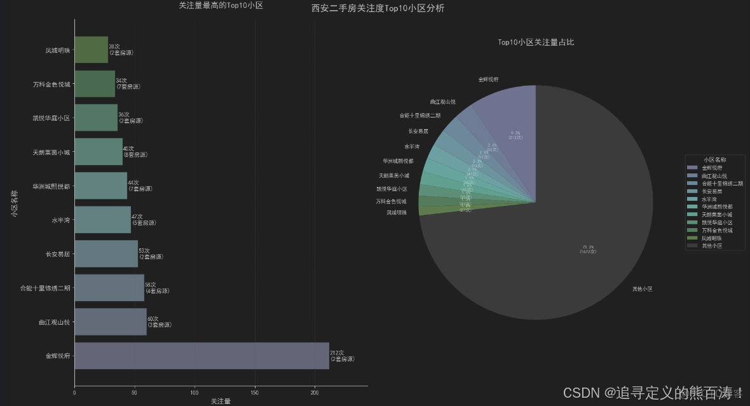Click the 曲江观山悦 horizontal bar
Image resolution: width=750 pixels, height=406 pixels.
[x=111, y=322]
